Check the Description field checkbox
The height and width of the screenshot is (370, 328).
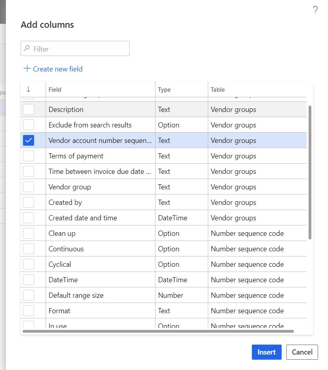click(x=28, y=109)
